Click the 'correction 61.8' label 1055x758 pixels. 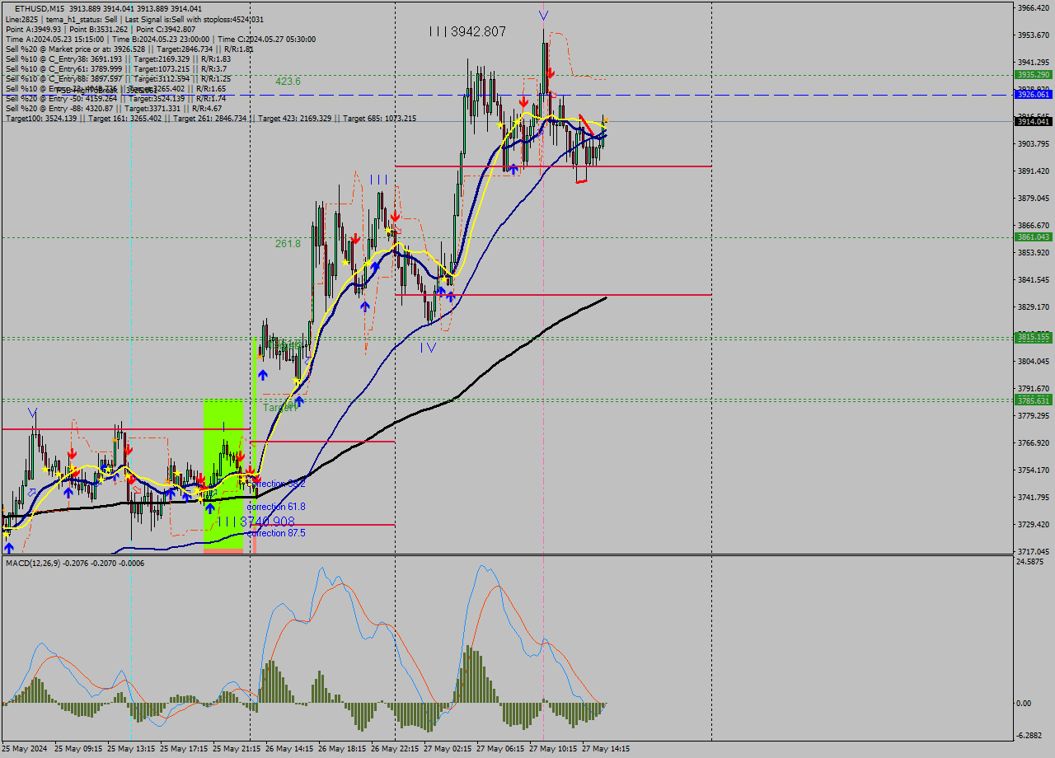coord(276,507)
